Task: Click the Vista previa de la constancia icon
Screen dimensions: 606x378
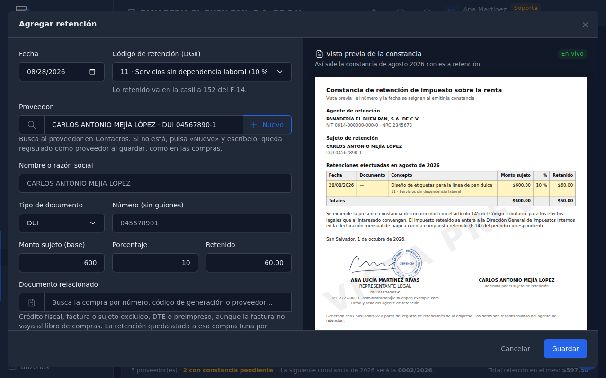Action: tap(319, 54)
